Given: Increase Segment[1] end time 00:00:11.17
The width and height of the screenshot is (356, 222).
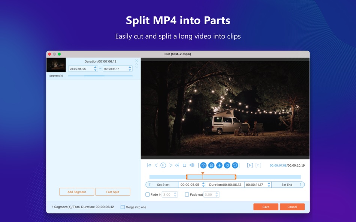Looking at the screenshot, I should (x=130, y=67).
